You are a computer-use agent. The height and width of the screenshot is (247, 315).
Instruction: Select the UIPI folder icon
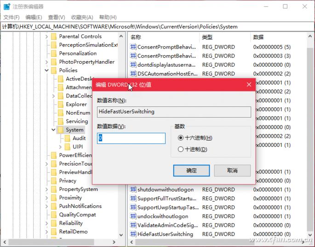point(68,147)
